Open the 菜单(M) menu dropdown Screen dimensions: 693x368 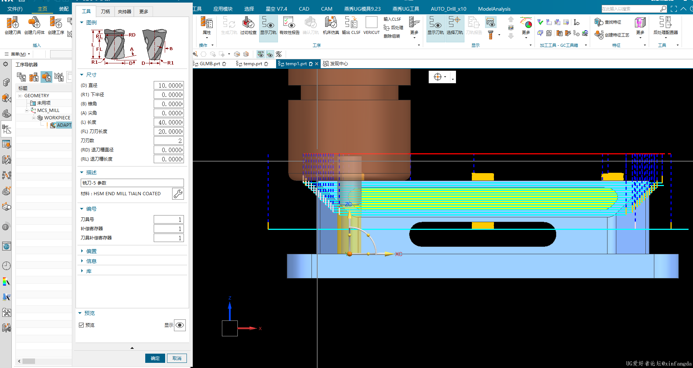tap(18, 54)
